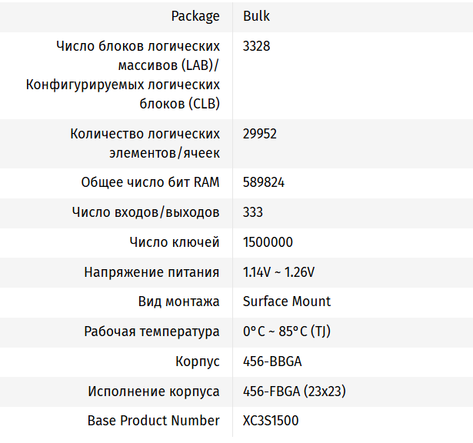Screen dimensions: 473x443
Task: Select the I/O count value 333
Action: [254, 212]
